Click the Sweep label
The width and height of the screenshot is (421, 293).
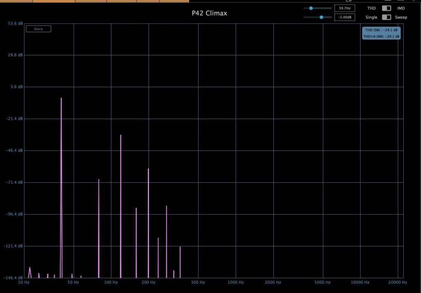click(401, 17)
